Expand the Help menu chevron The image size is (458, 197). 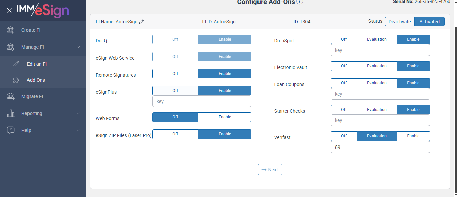78,130
